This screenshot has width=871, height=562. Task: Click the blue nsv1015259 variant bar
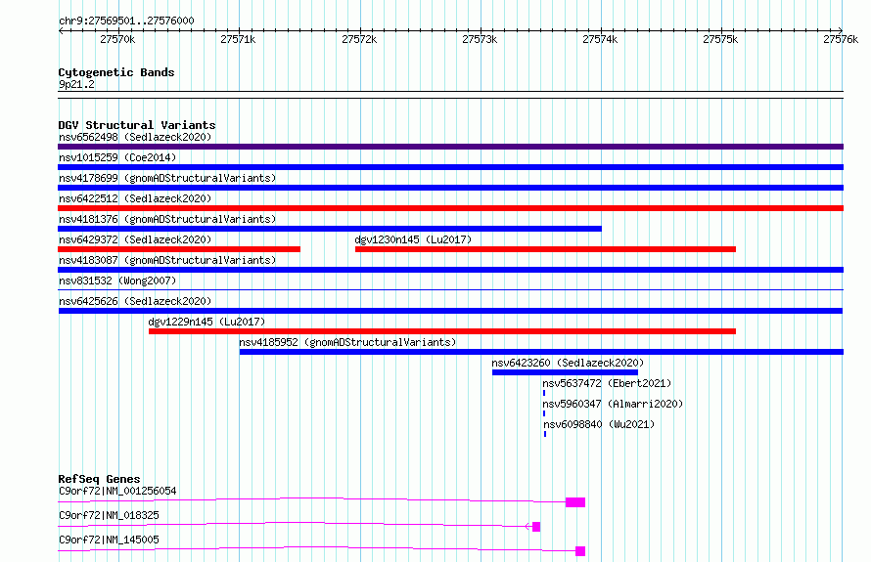click(450, 167)
